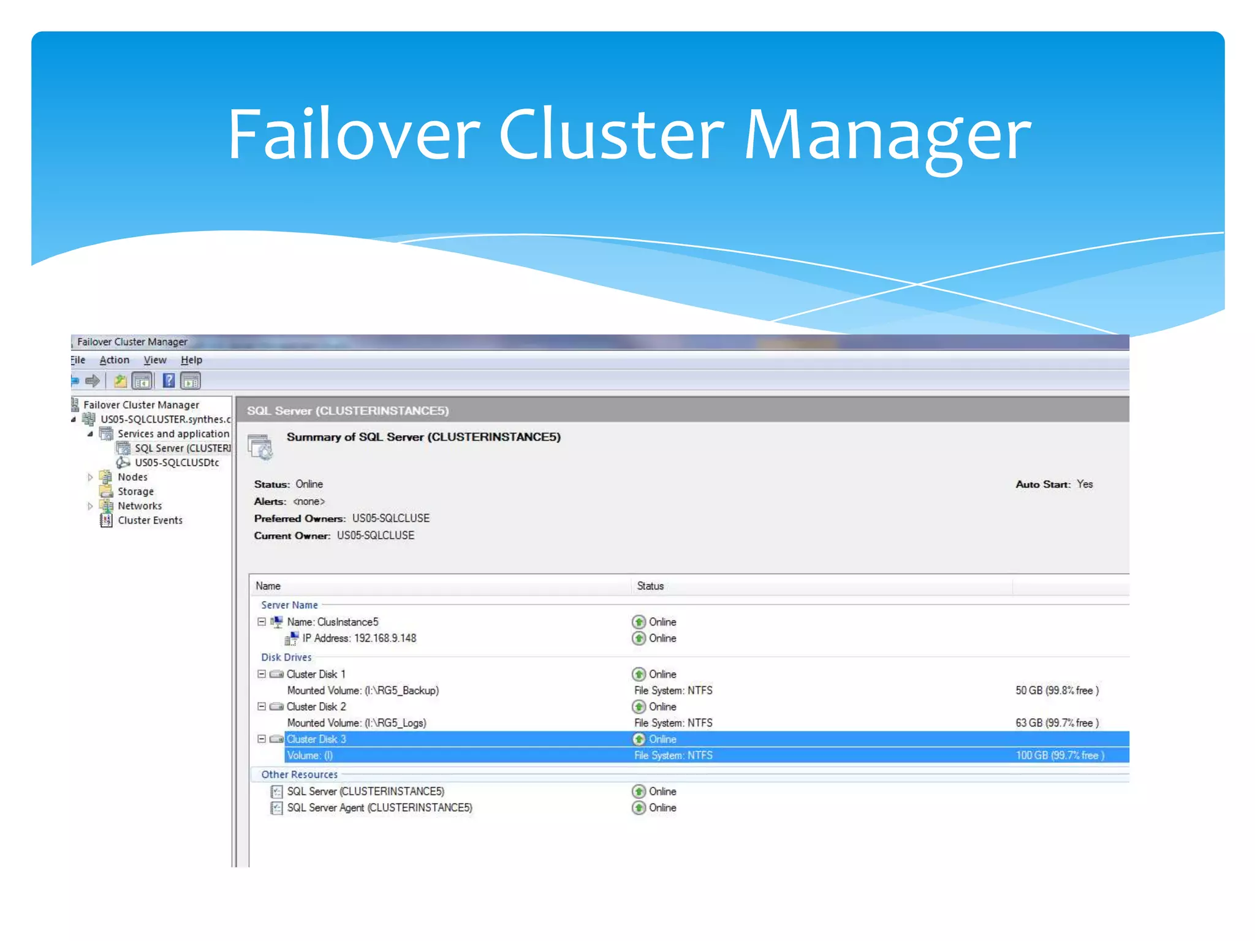Click the Online status icon for SQL Server Agent
Viewport: 1255px width, 941px height.
pyautogui.click(x=639, y=808)
